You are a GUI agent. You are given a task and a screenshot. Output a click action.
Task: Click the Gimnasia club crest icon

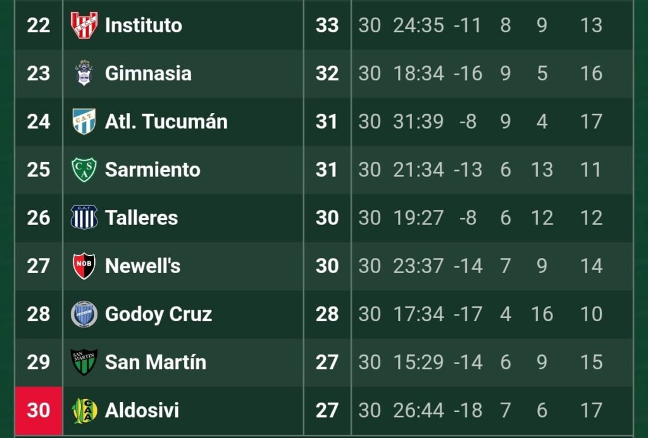(x=84, y=73)
